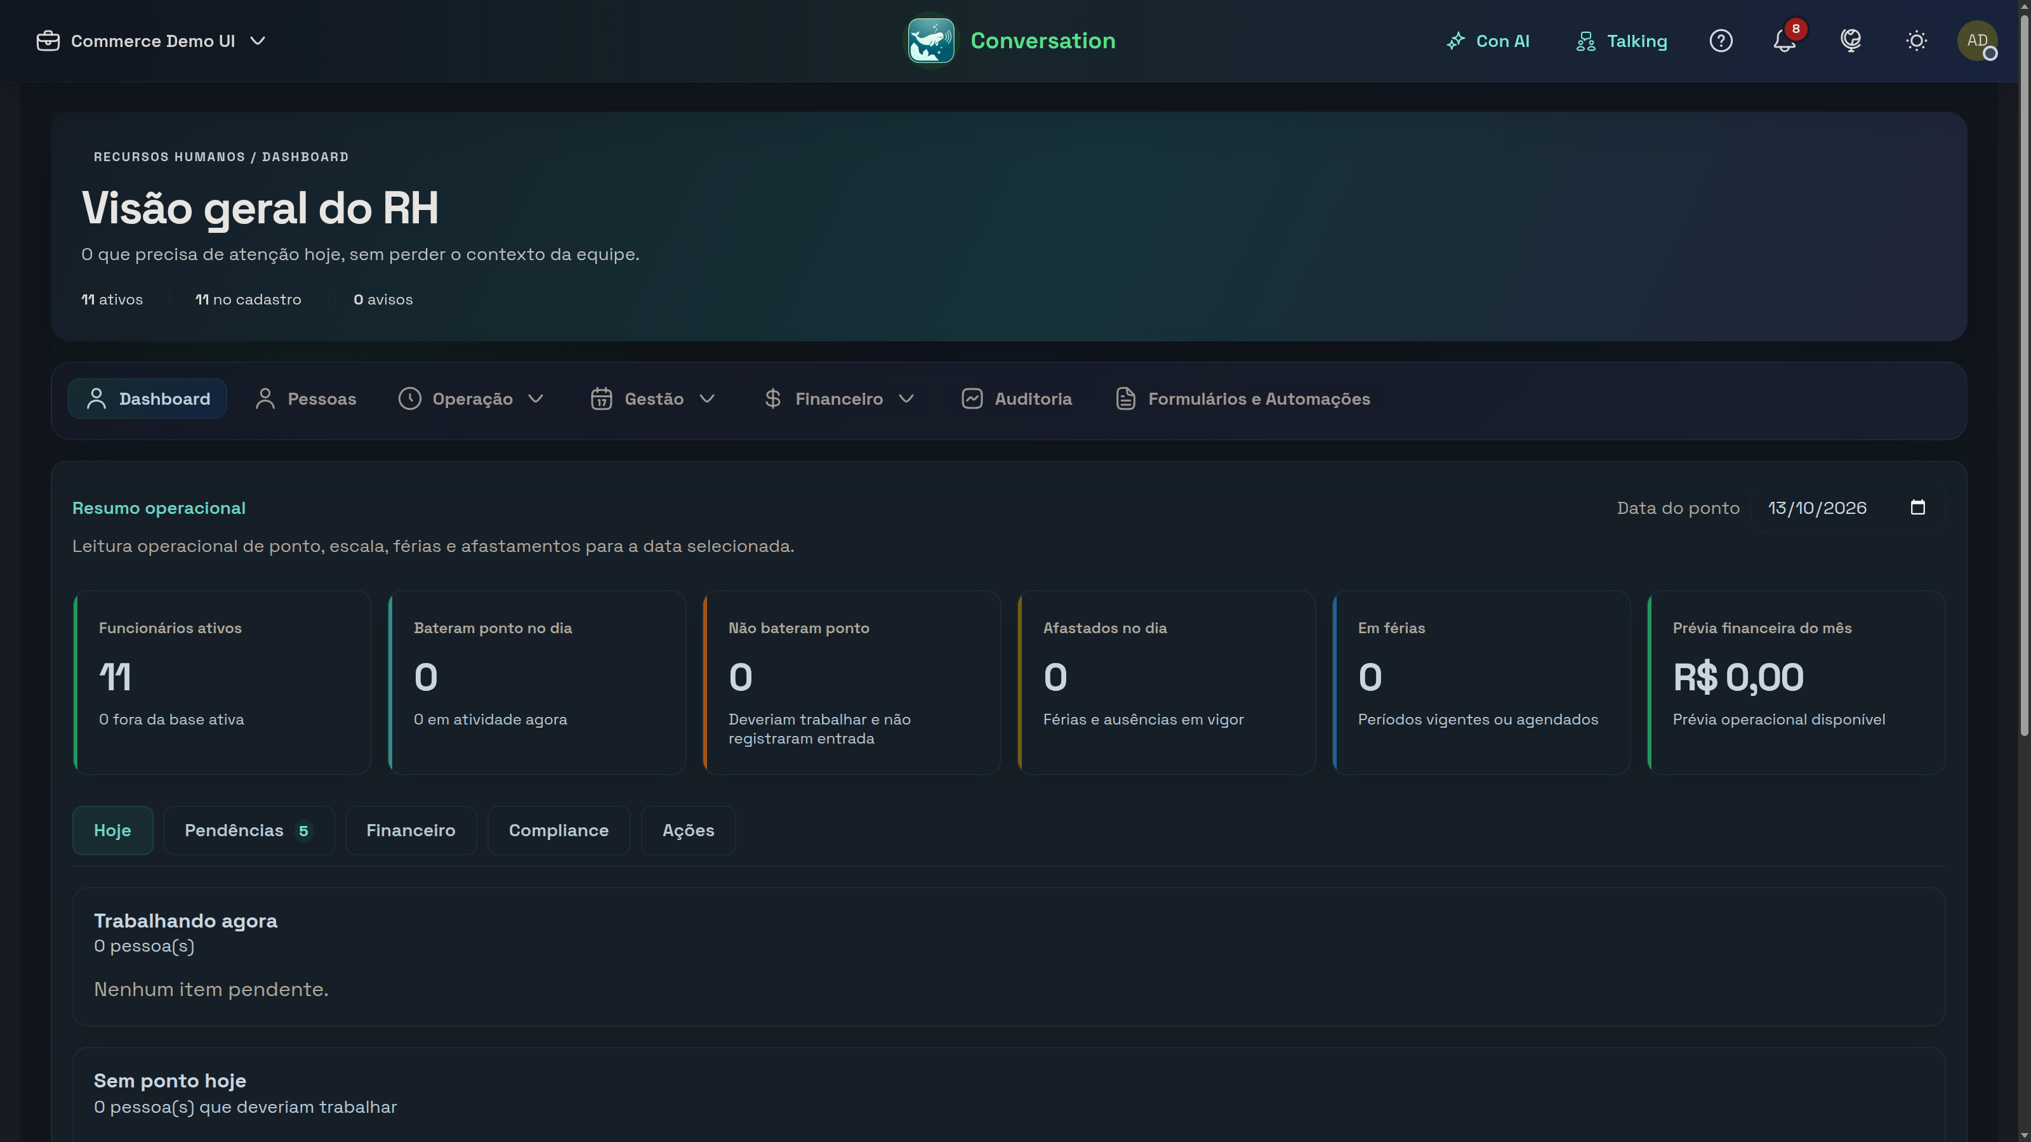Open notifications bell with 8 badge
The width and height of the screenshot is (2031, 1142).
click(1785, 41)
